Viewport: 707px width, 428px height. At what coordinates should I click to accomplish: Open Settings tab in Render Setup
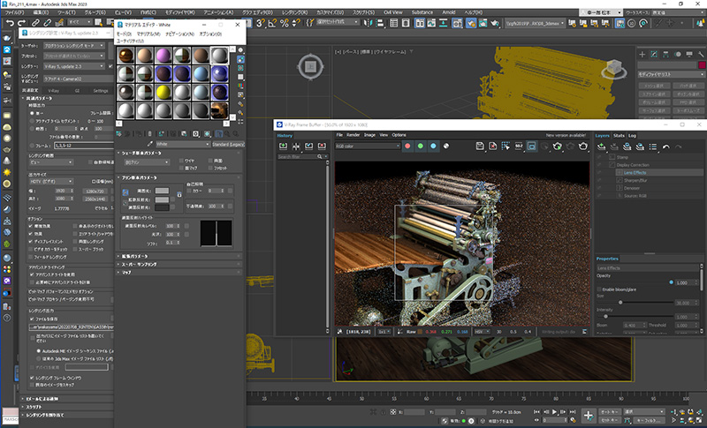[101, 91]
